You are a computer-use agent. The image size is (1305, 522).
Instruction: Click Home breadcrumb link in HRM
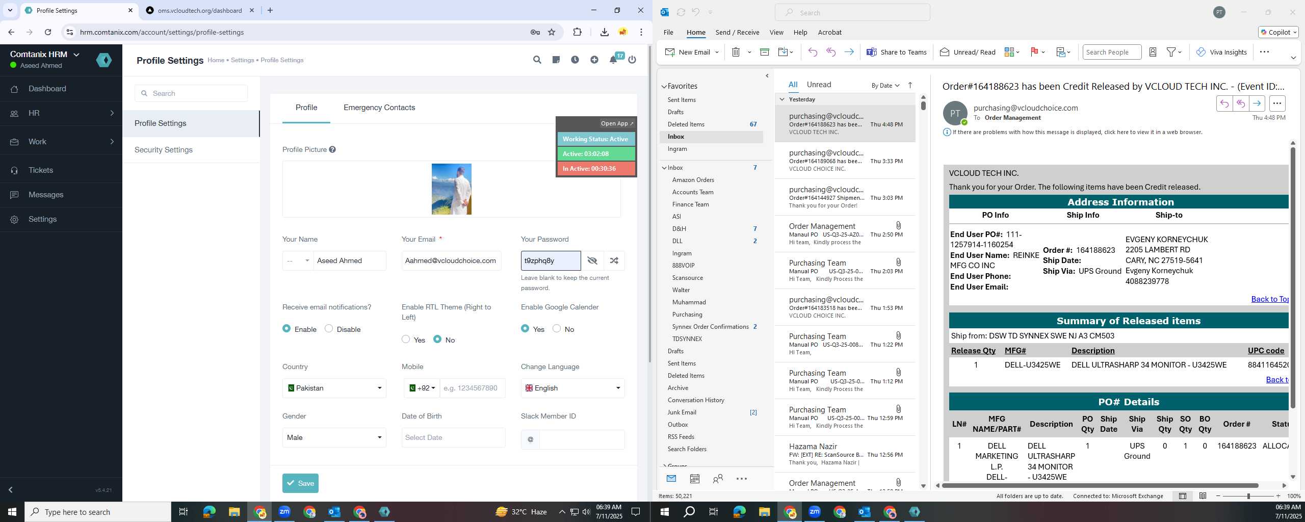coord(216,60)
